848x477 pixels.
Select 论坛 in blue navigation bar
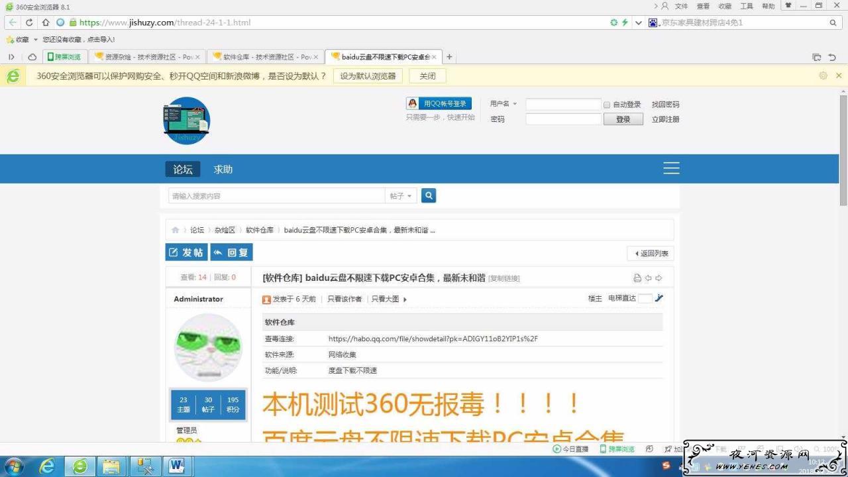183,169
